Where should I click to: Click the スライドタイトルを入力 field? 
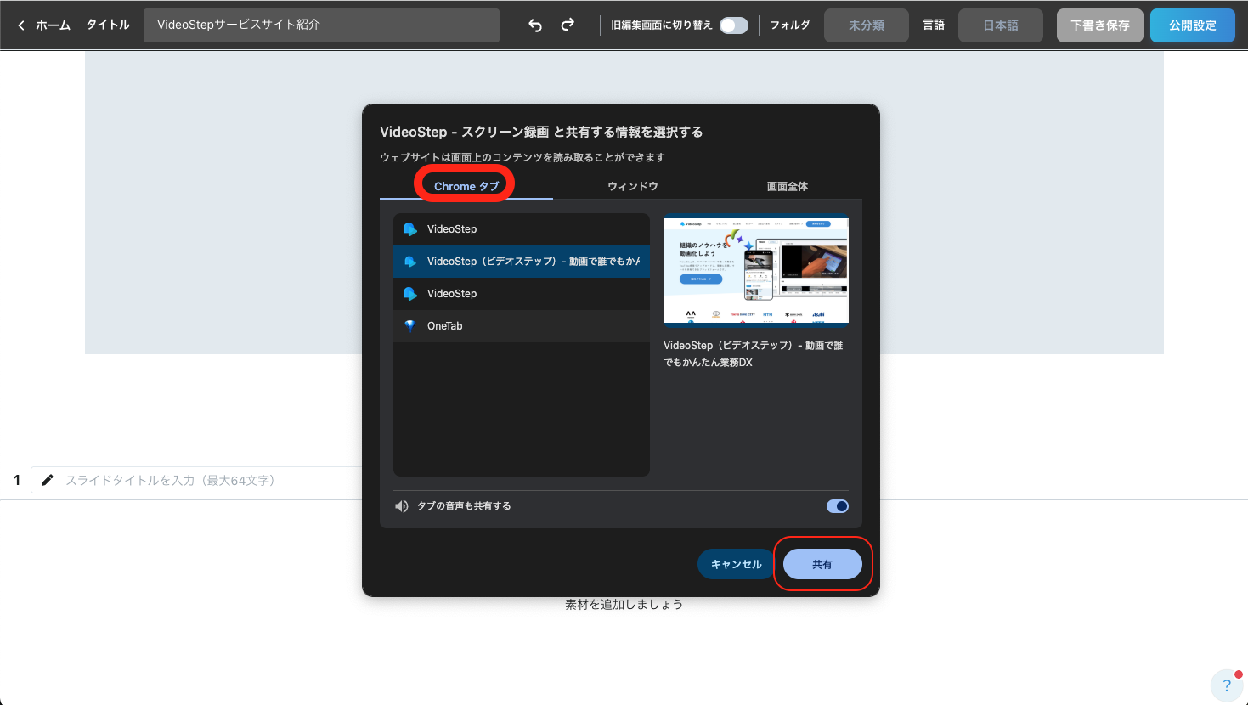pos(197,480)
